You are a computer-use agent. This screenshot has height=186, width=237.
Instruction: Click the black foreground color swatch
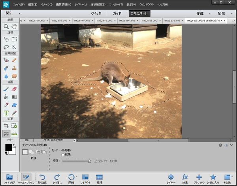9,147
